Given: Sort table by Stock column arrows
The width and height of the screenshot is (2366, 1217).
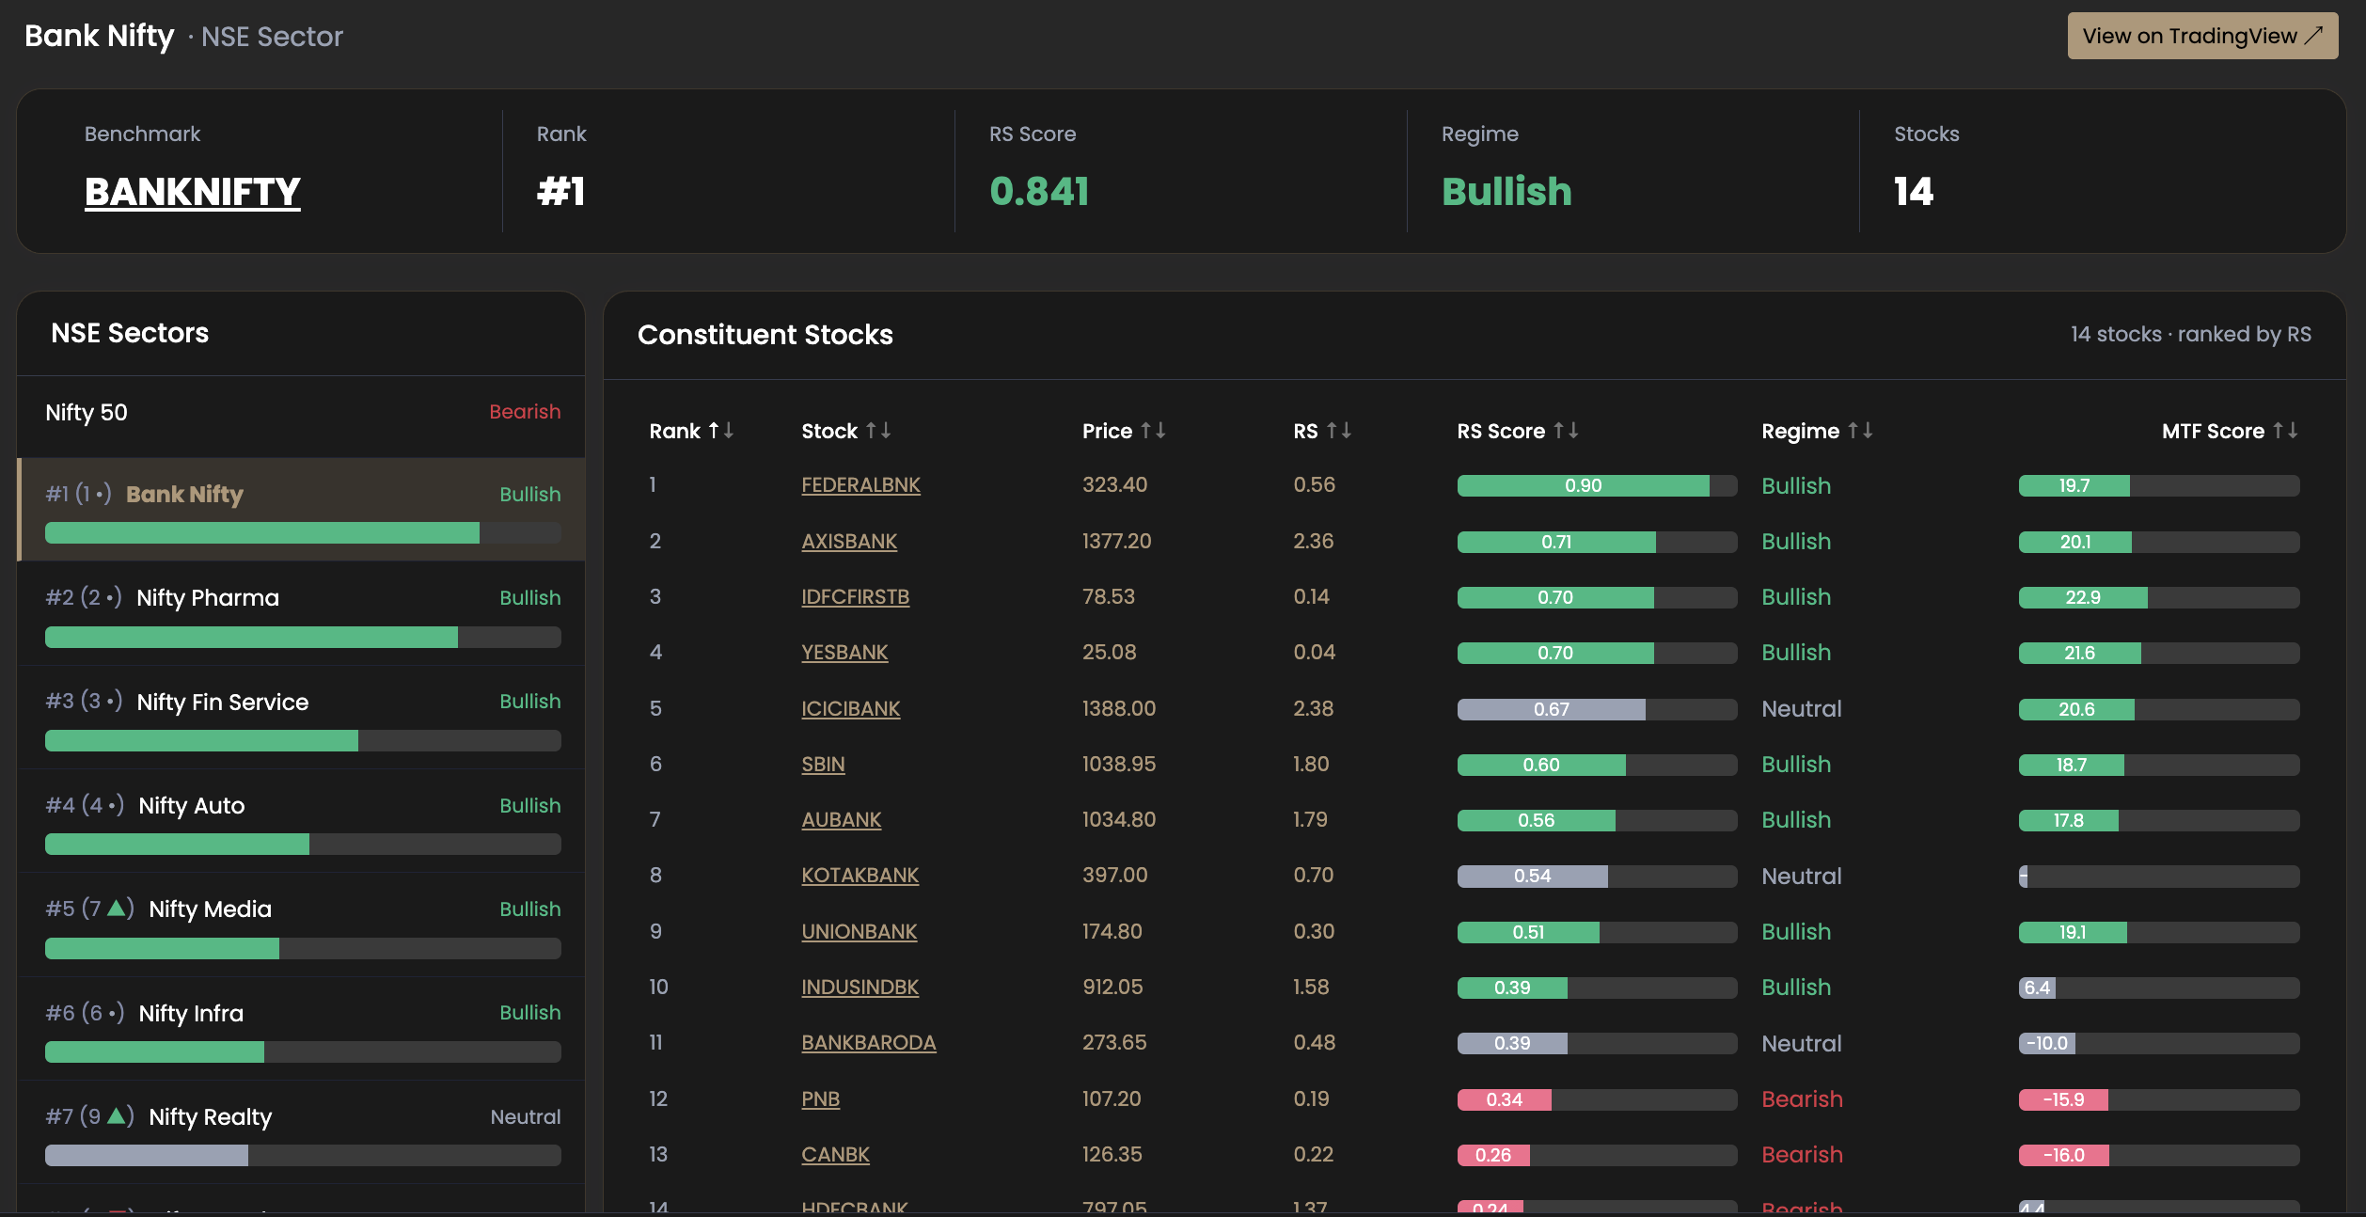Looking at the screenshot, I should point(878,431).
